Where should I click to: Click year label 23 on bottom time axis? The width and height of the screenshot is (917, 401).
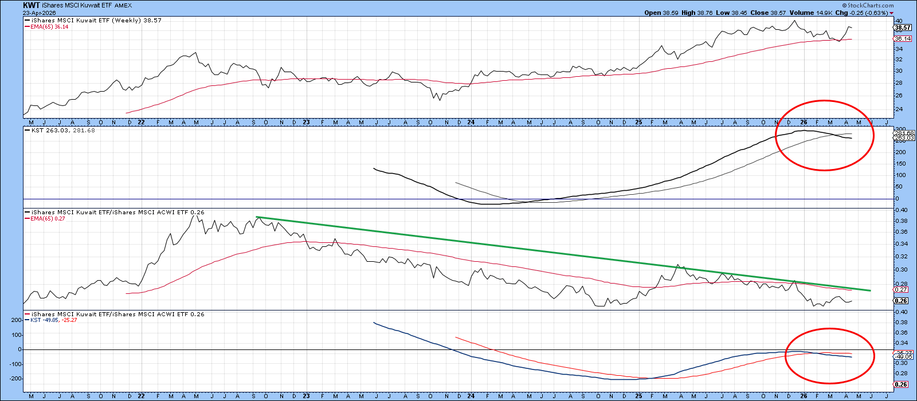point(307,396)
